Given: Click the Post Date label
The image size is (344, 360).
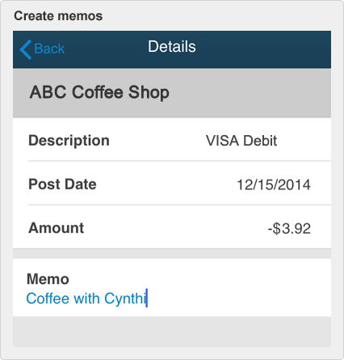Looking at the screenshot, I should coord(62,184).
